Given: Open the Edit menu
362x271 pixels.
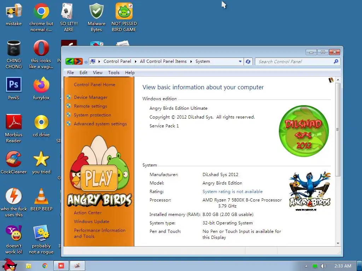Looking at the screenshot, I should (x=83, y=73).
